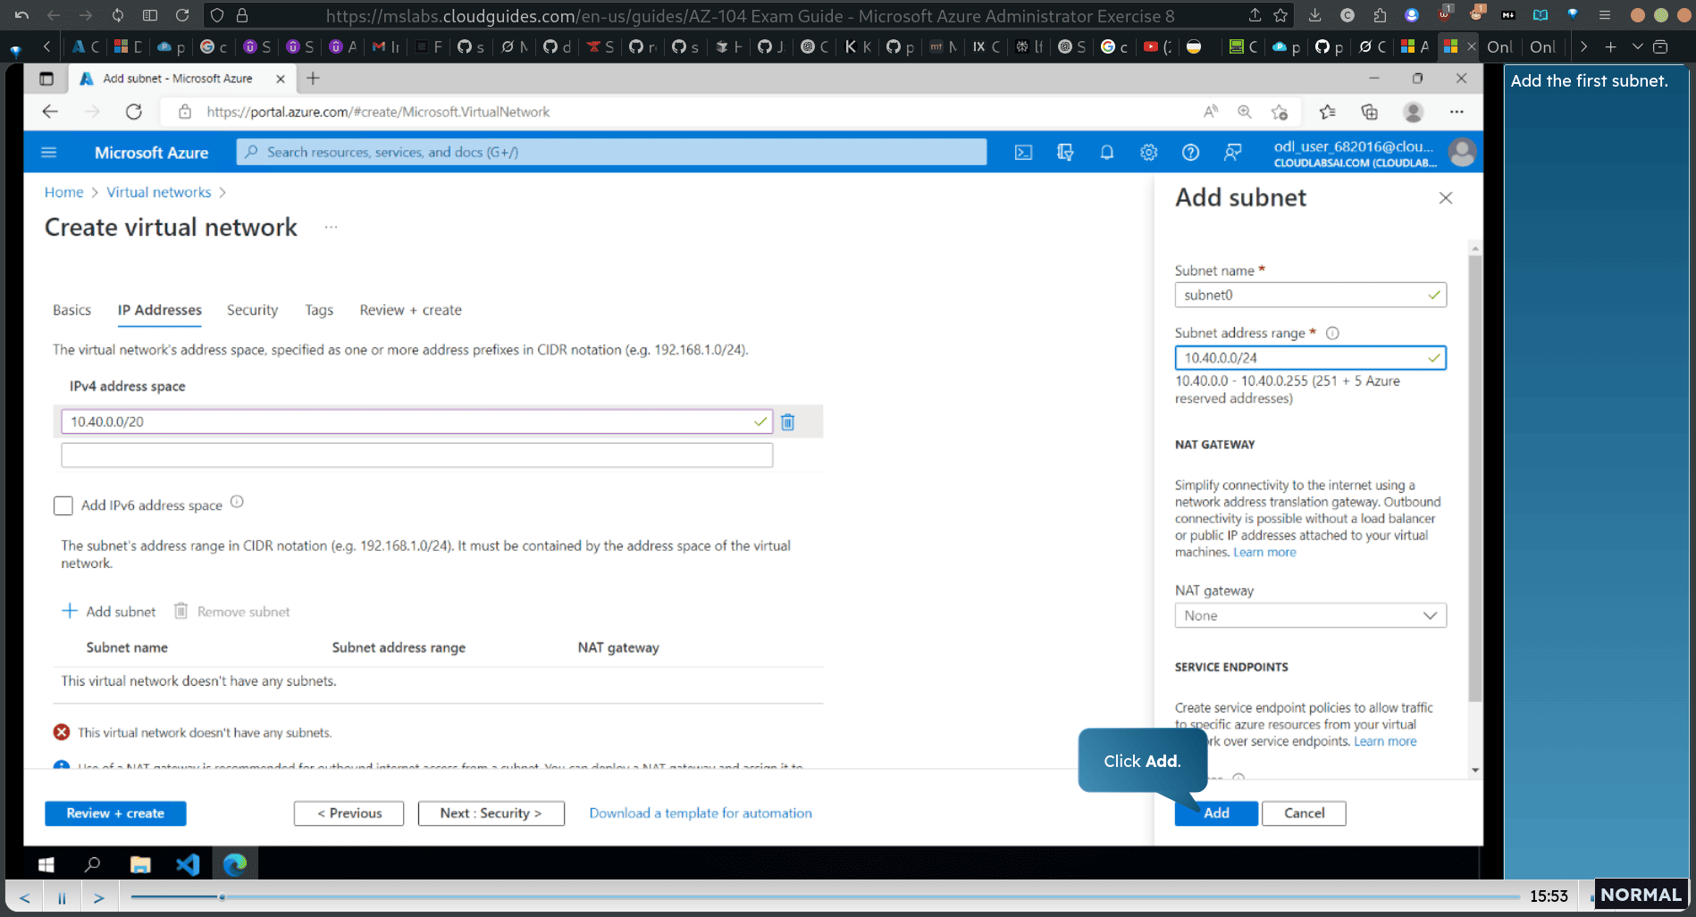This screenshot has width=1696, height=917.
Task: Open Azure portal settings gear
Action: pos(1149,153)
